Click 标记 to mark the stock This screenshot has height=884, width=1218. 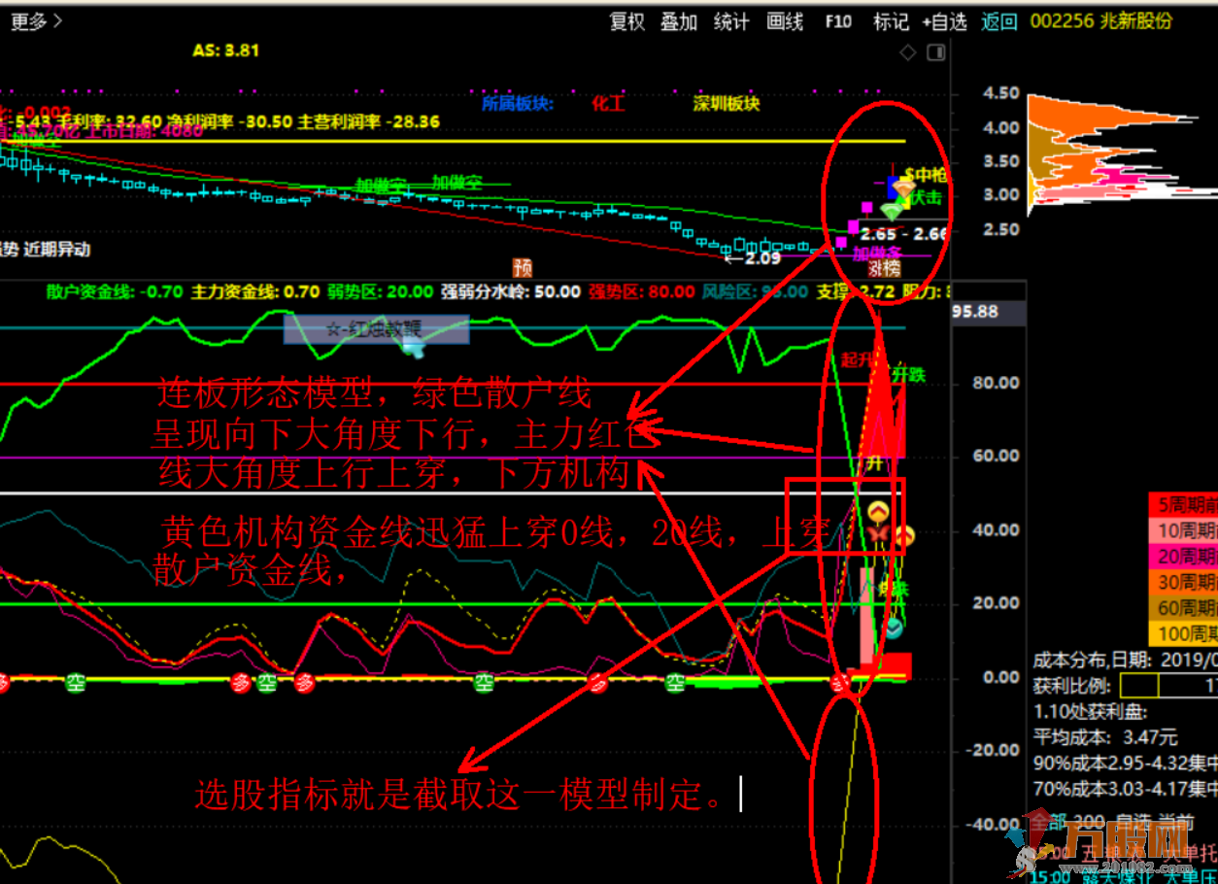891,21
